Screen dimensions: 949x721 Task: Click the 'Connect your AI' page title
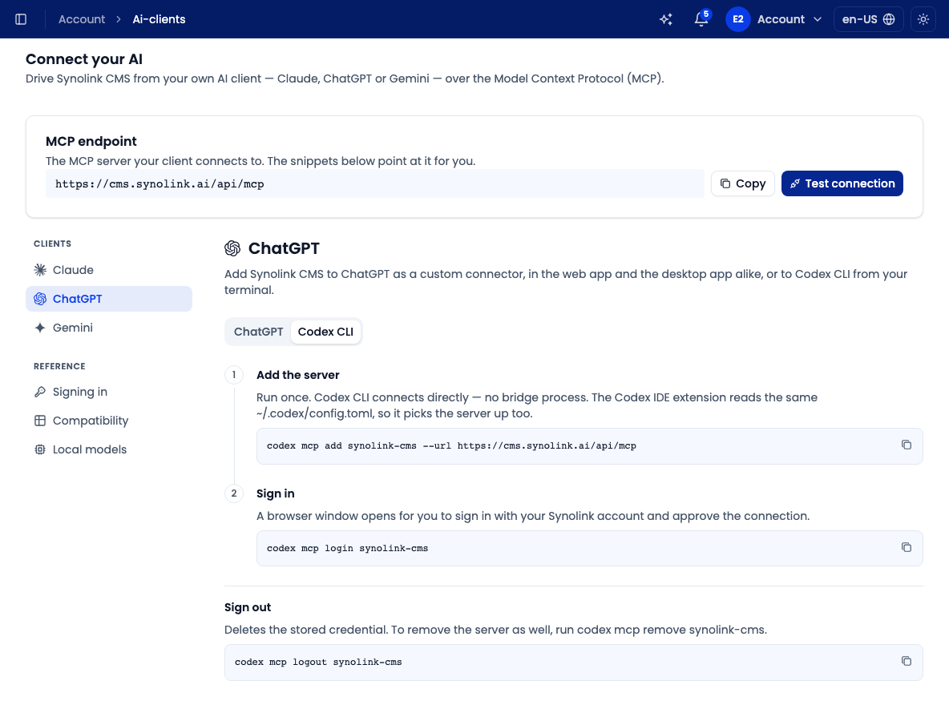click(84, 59)
